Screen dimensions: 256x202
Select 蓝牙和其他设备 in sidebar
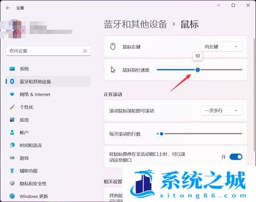pyautogui.click(x=48, y=81)
